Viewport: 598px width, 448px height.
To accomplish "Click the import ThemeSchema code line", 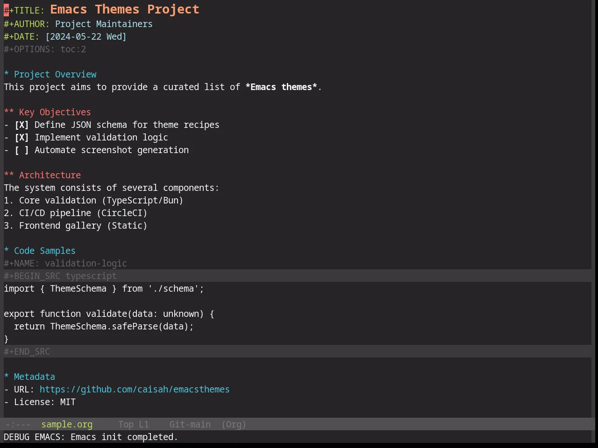I will coord(104,289).
